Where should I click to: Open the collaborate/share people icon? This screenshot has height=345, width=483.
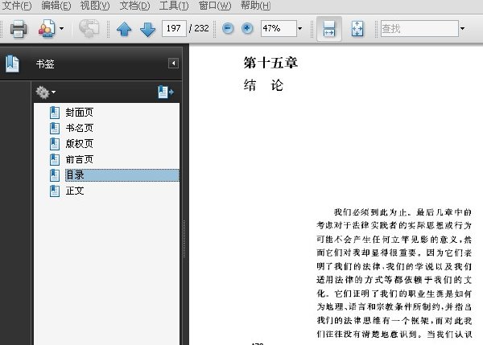[x=47, y=29]
